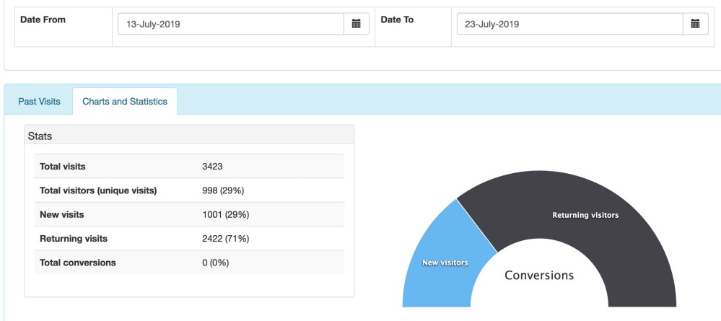The height and width of the screenshot is (321, 721).
Task: Select the Total visitors (unique visits) label
Action: (x=98, y=190)
